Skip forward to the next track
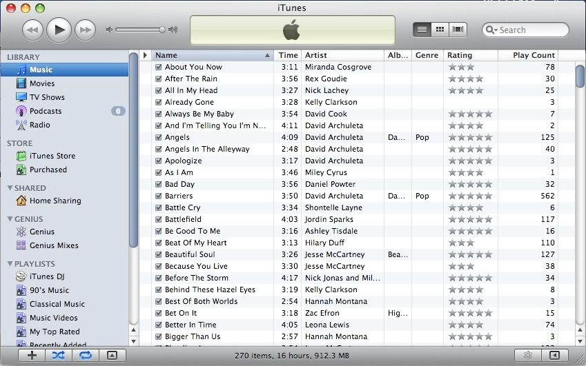 click(85, 30)
